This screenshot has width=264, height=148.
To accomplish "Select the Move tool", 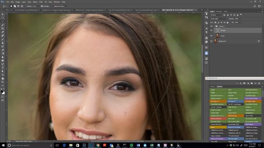I will click(2, 14).
